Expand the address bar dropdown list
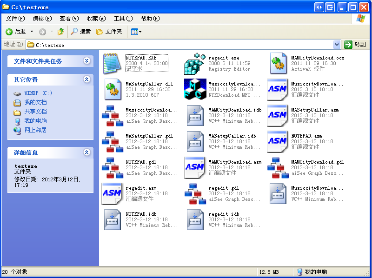 (337, 45)
